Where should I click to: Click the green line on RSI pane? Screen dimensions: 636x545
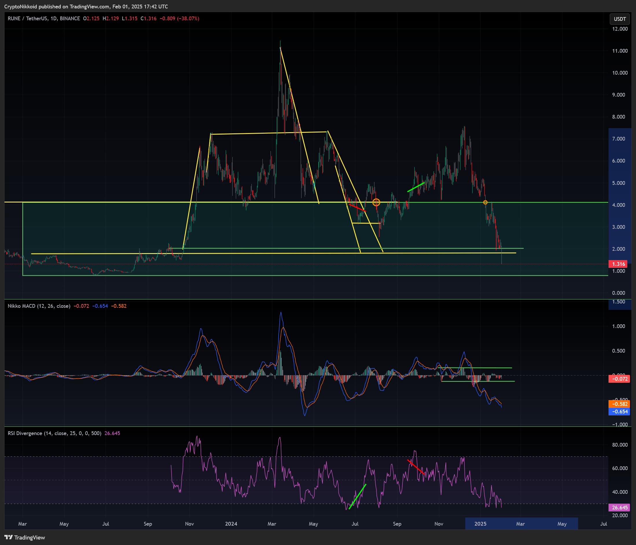pyautogui.click(x=358, y=497)
